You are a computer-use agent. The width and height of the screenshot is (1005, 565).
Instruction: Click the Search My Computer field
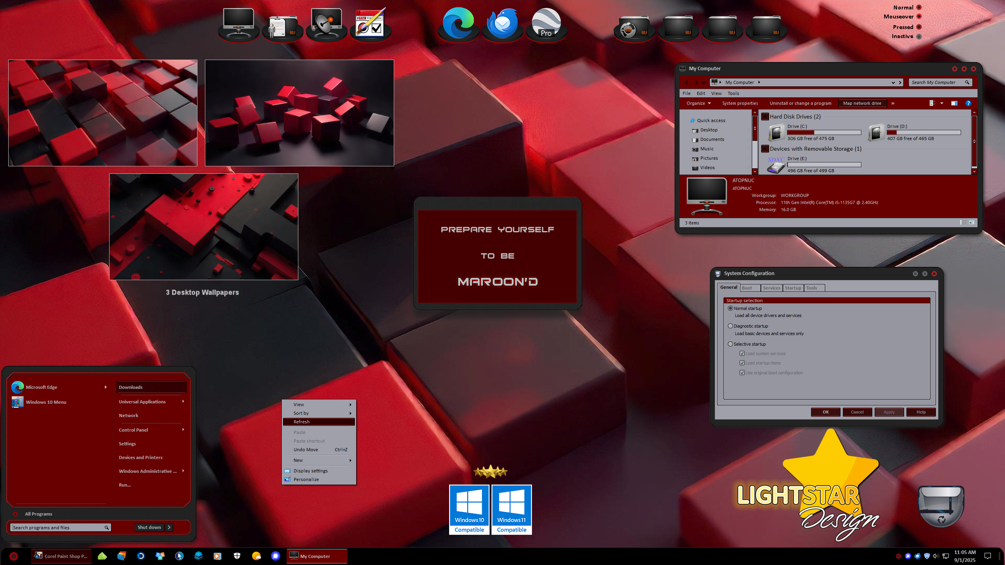pos(940,82)
